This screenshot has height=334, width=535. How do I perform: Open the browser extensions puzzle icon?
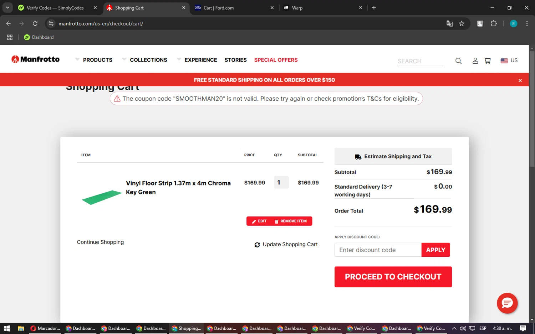click(494, 24)
